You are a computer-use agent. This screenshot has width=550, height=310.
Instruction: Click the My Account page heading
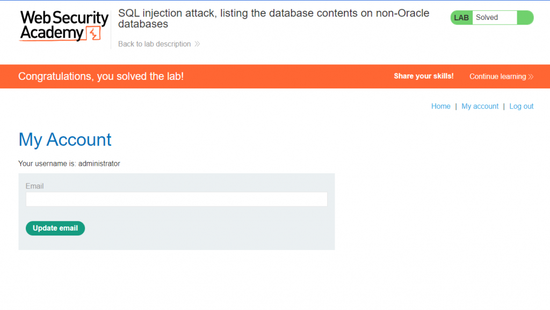(65, 139)
